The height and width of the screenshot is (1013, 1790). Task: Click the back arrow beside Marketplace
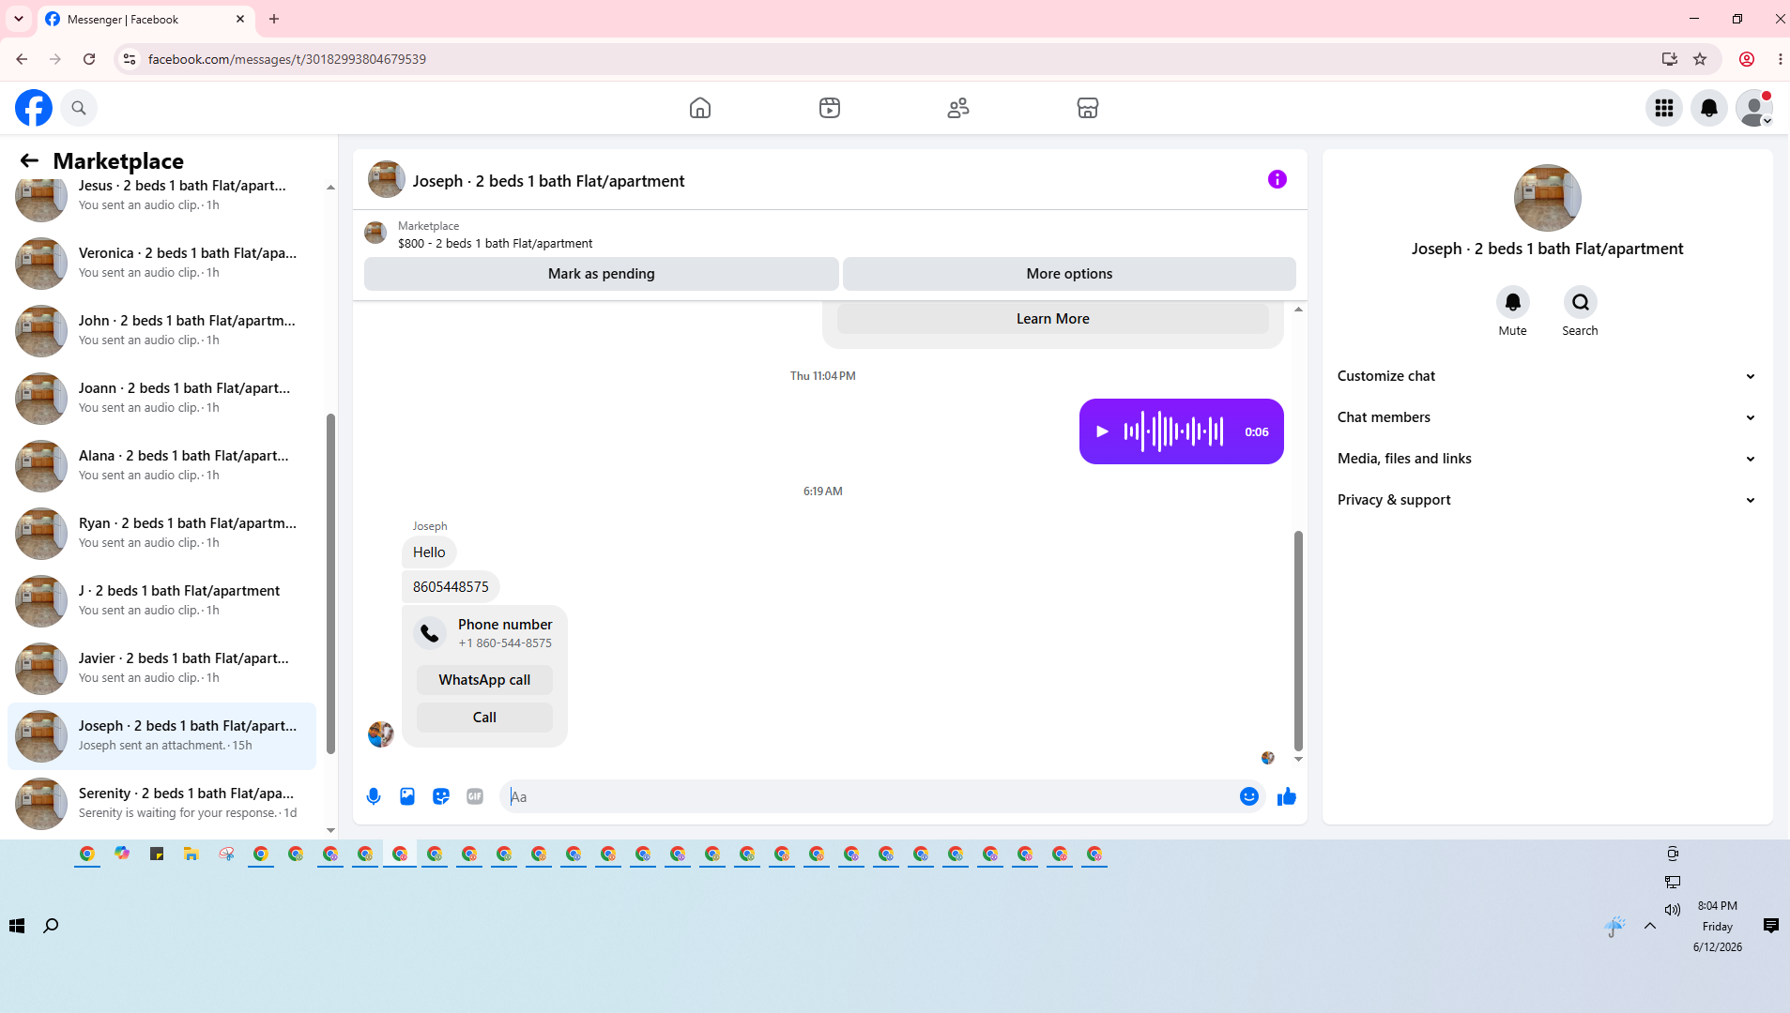(29, 160)
